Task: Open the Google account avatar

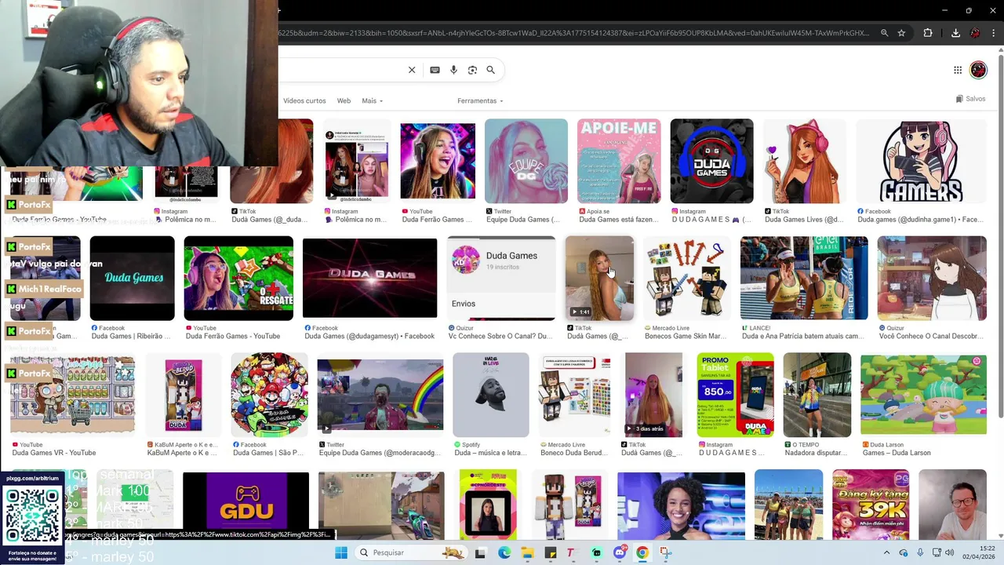Action: [x=978, y=70]
